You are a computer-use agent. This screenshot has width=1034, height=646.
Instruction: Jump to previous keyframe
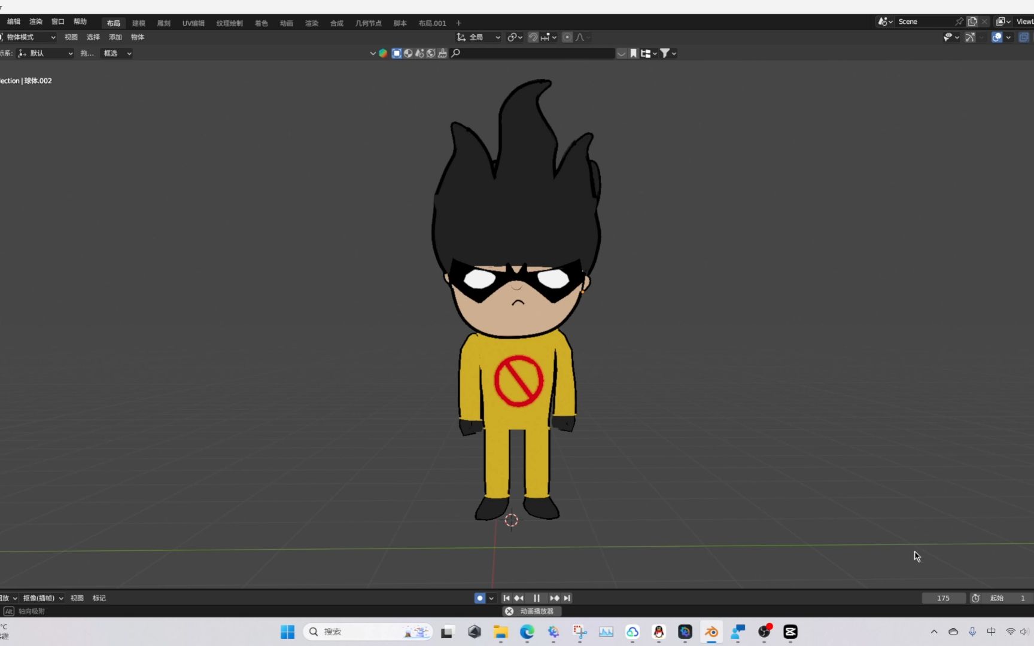(x=519, y=598)
